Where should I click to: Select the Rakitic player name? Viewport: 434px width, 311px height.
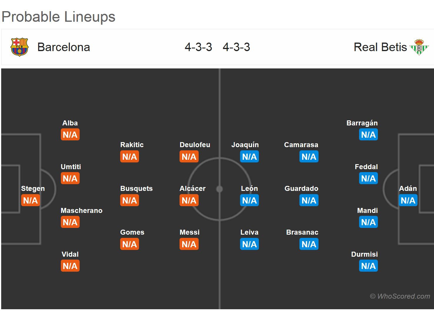pos(132,145)
